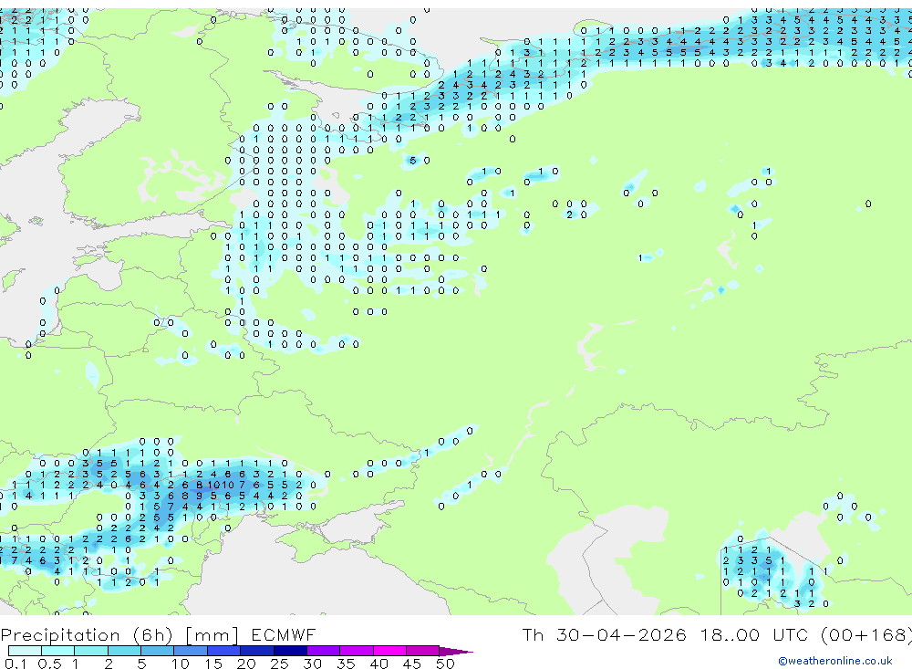Select legend color swatch between 30 and 35

pyautogui.click(x=324, y=651)
